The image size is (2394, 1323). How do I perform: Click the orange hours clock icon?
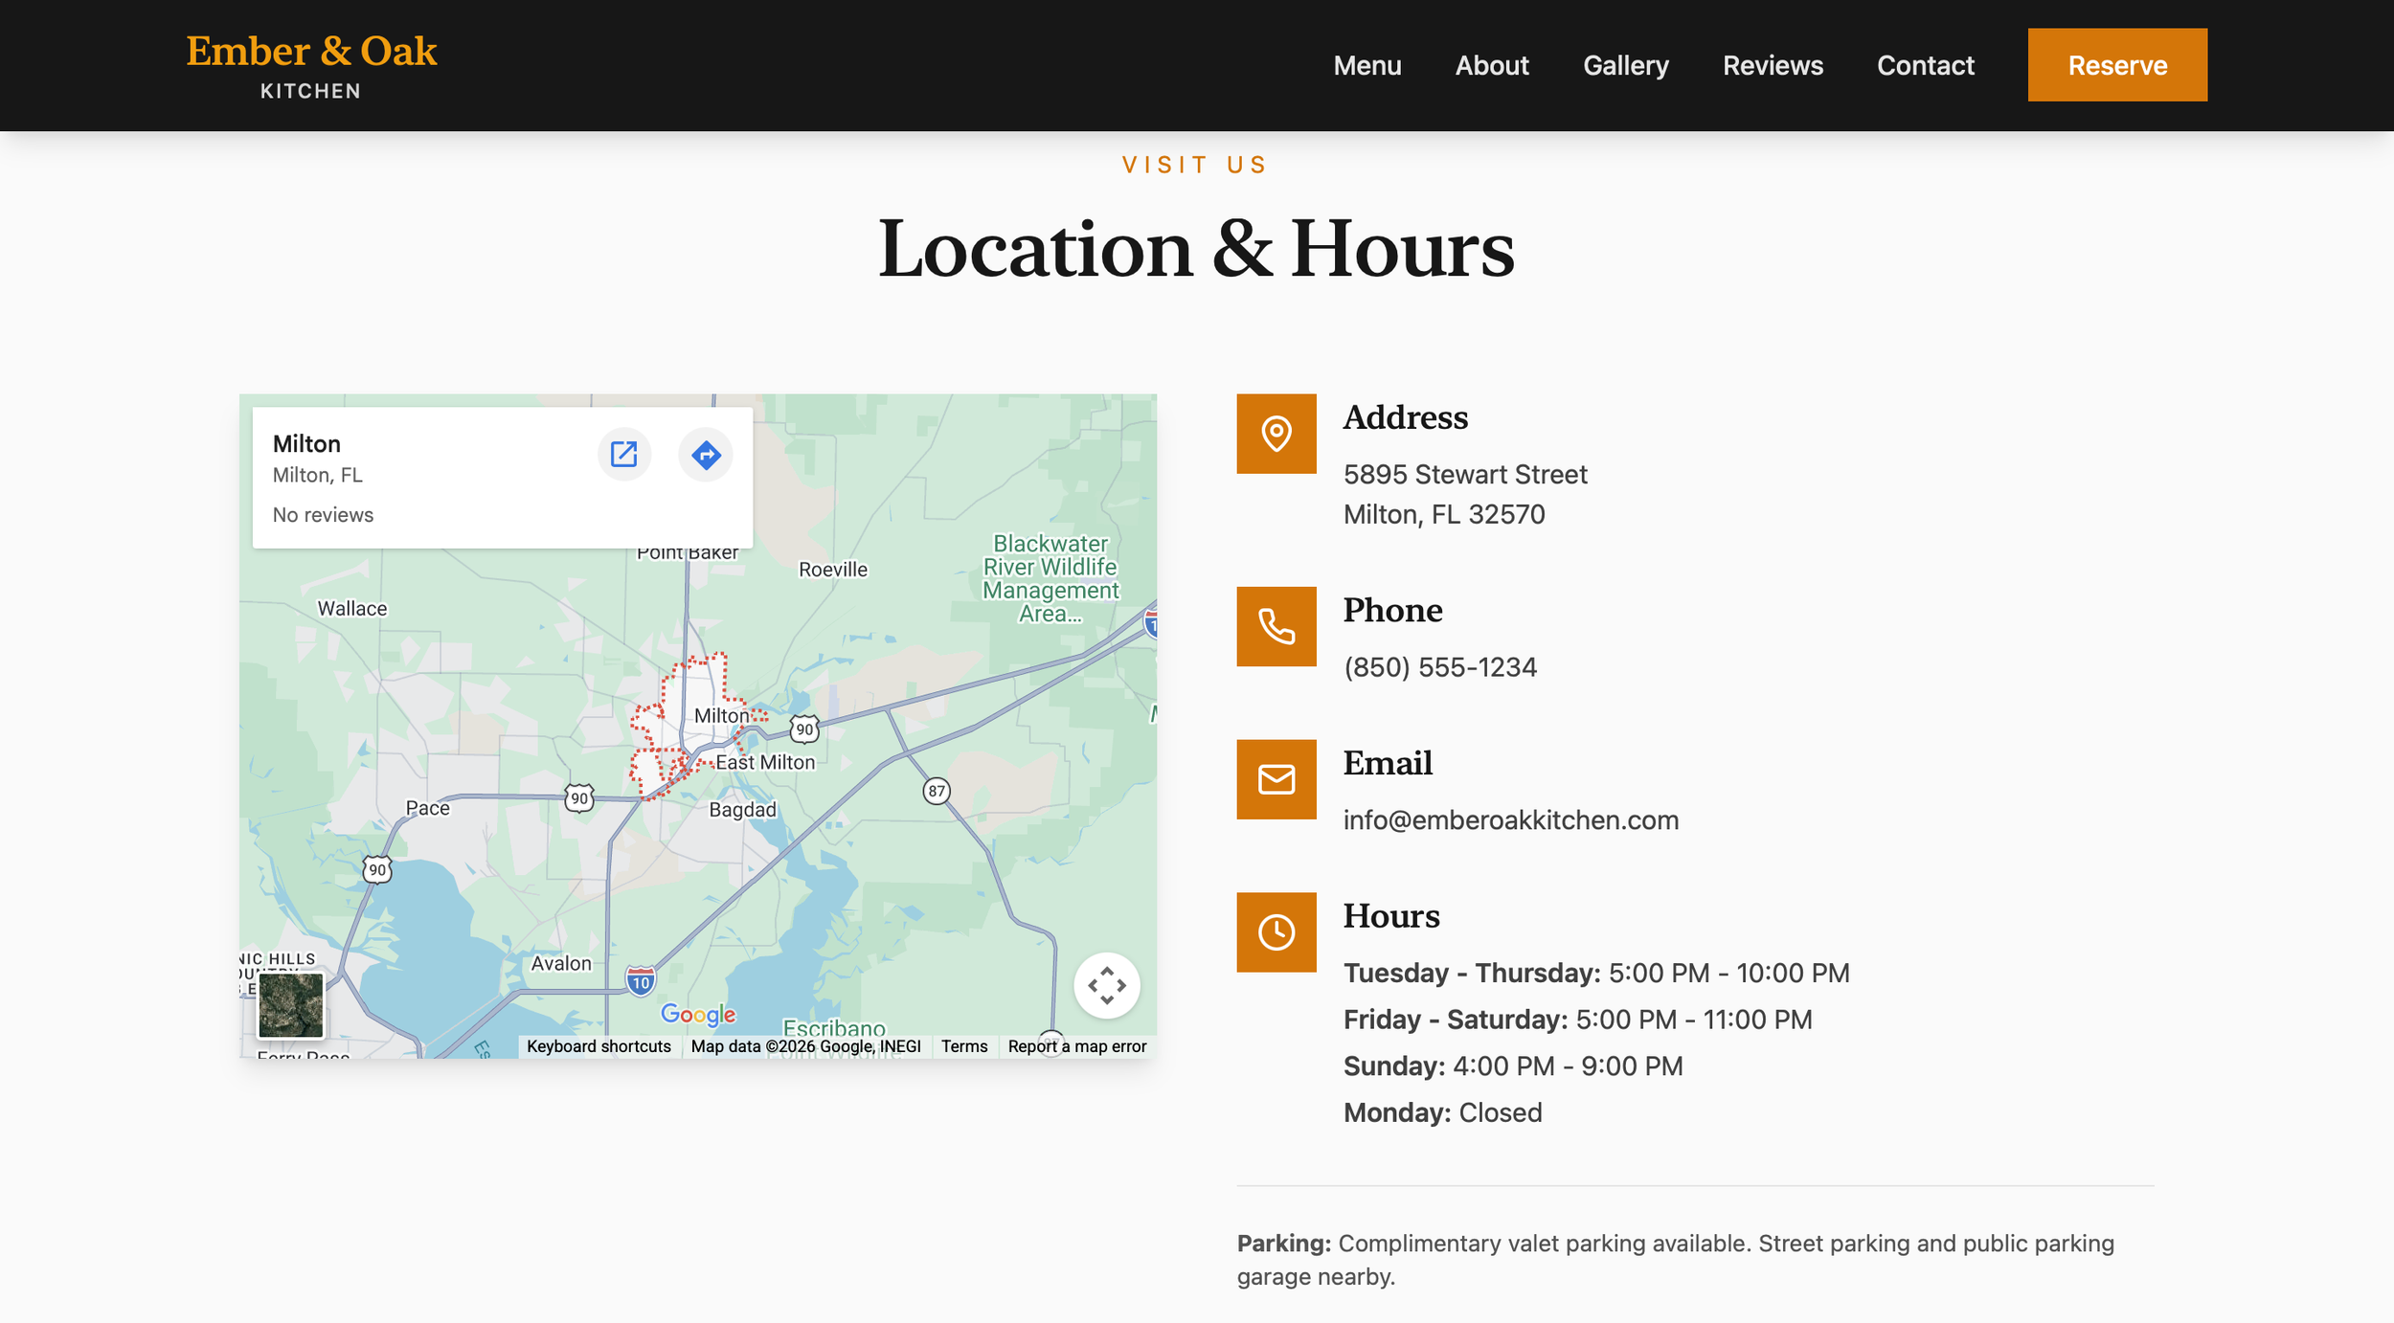click(1276, 932)
